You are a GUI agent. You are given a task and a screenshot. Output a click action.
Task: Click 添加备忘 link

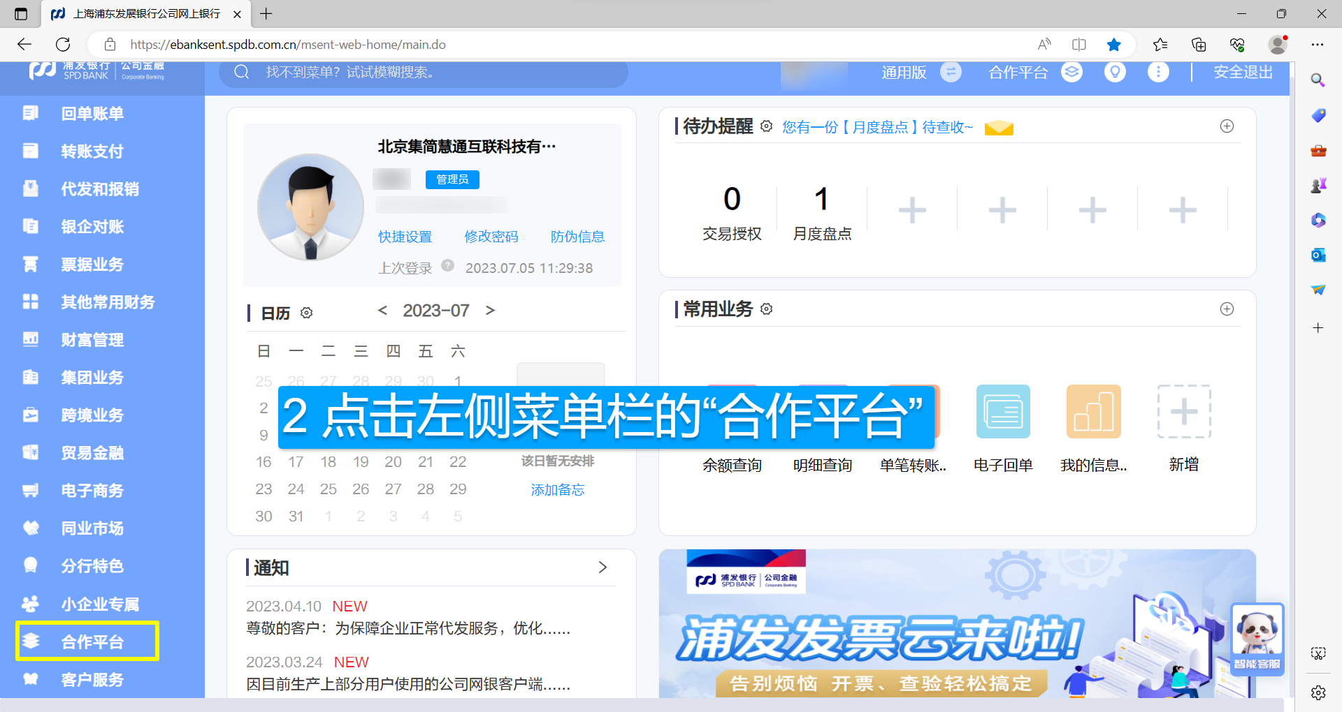(558, 490)
